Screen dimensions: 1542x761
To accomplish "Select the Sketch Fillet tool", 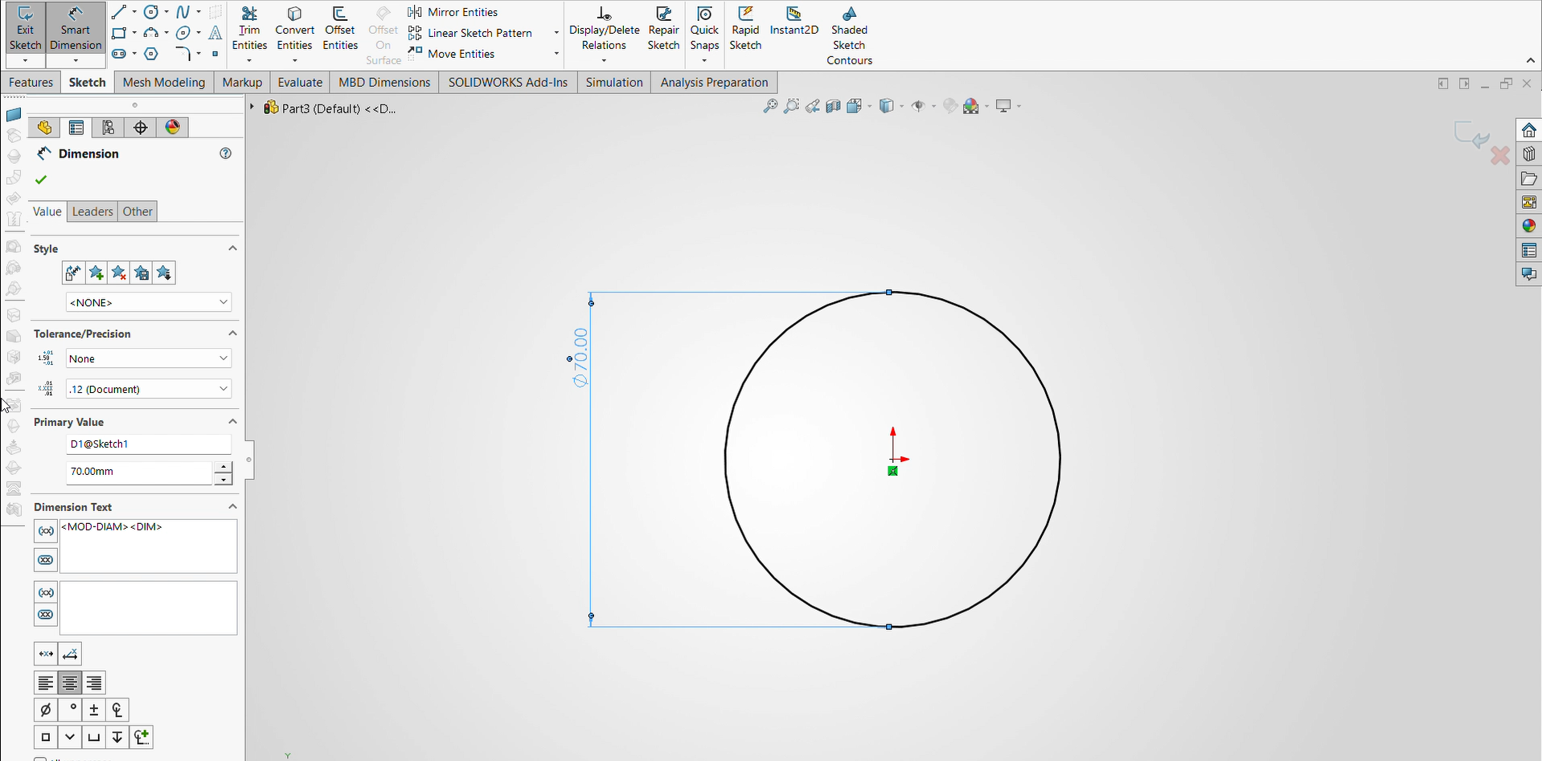I will (183, 54).
